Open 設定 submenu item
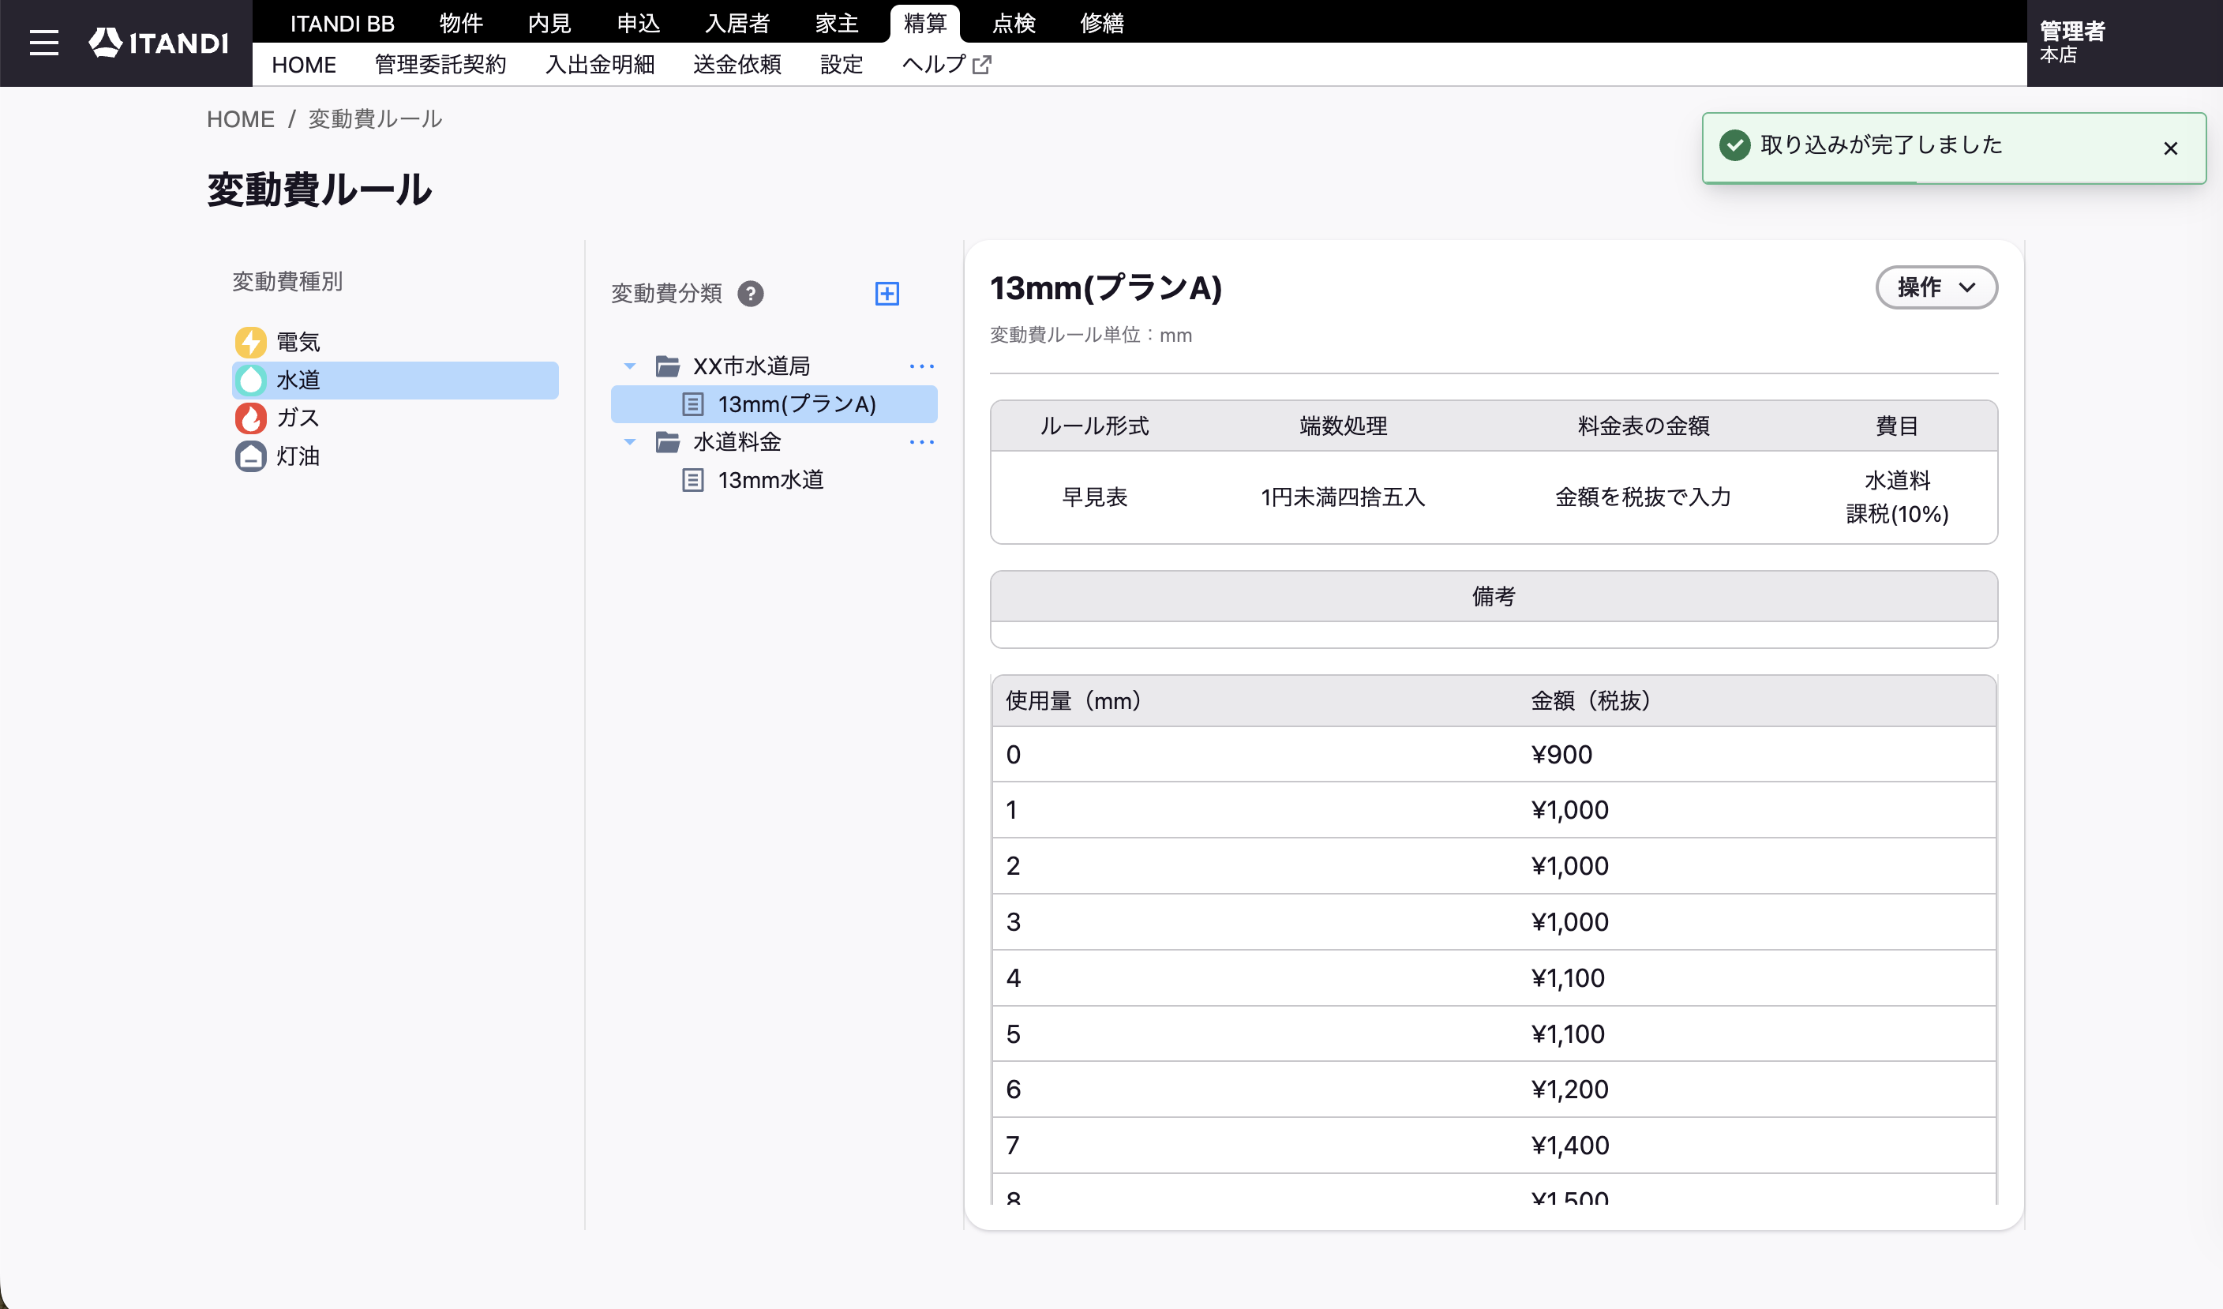Viewport: 2223px width, 1309px height. click(x=842, y=65)
